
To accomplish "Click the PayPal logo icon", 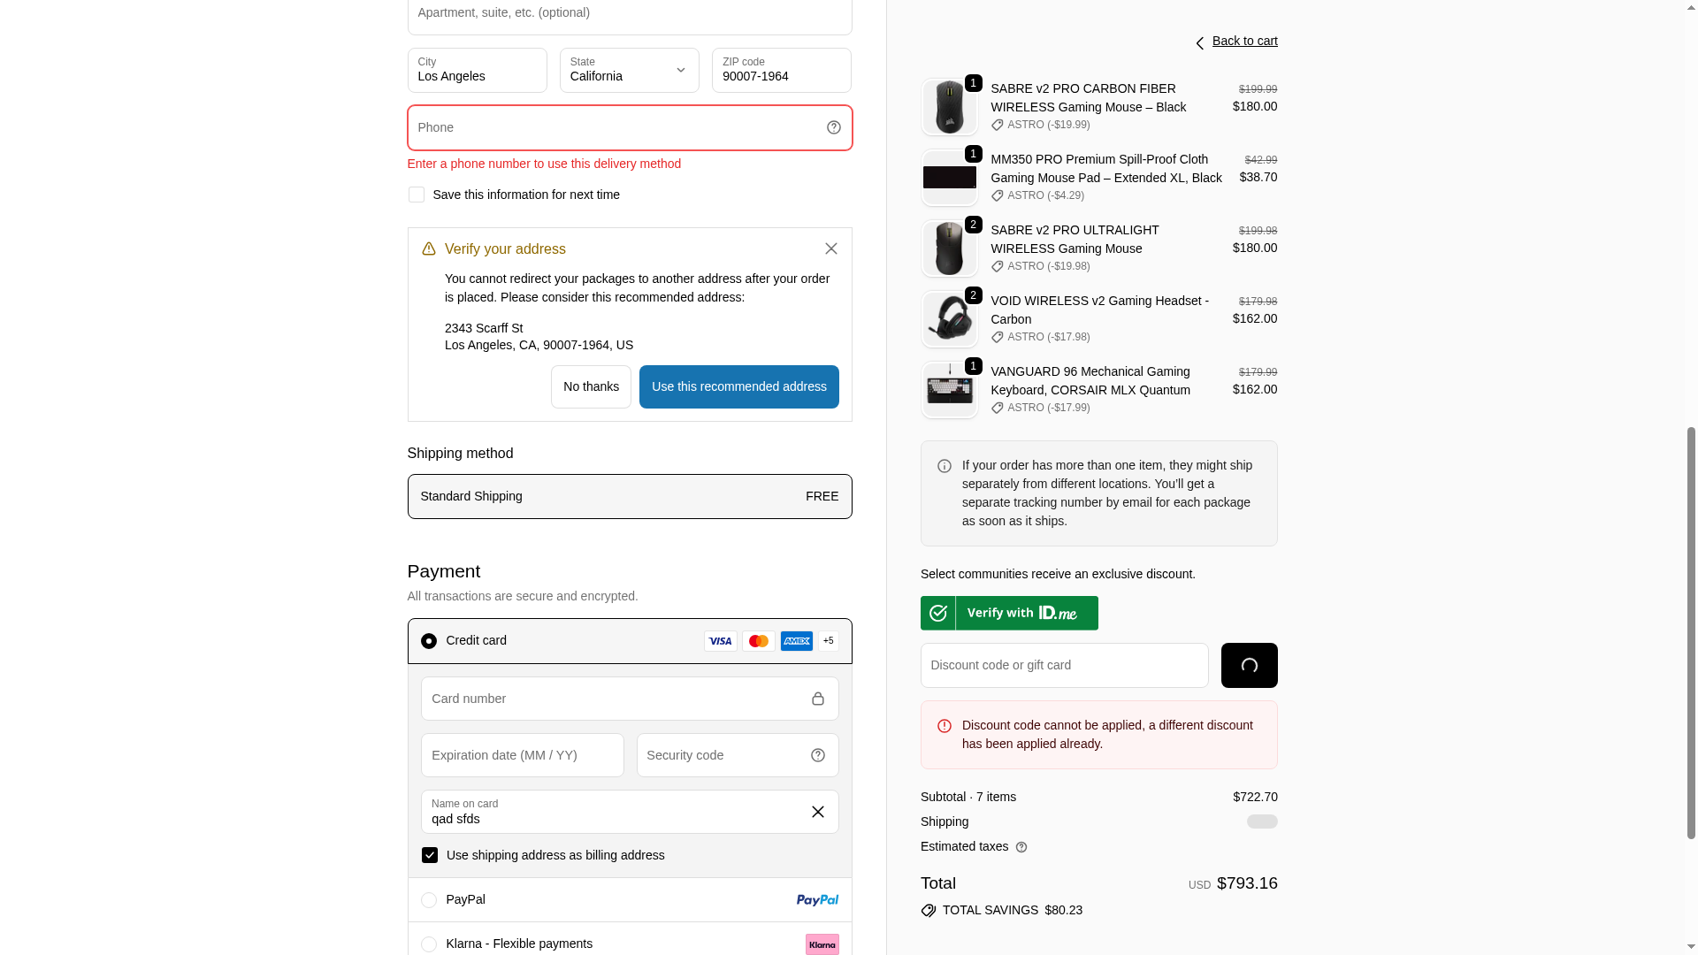I will 816,900.
